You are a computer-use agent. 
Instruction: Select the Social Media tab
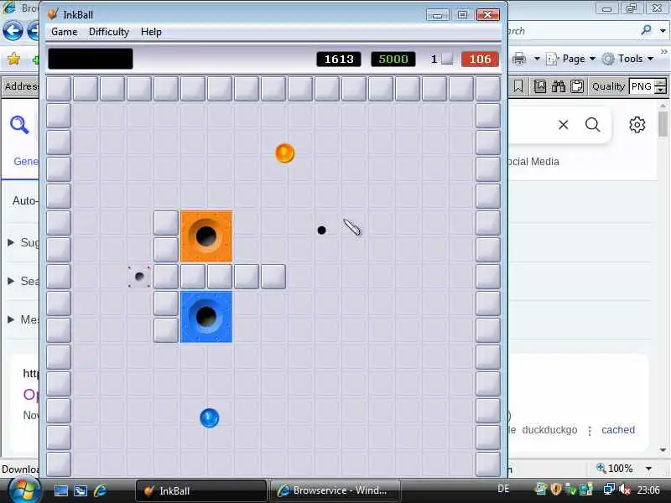533,162
